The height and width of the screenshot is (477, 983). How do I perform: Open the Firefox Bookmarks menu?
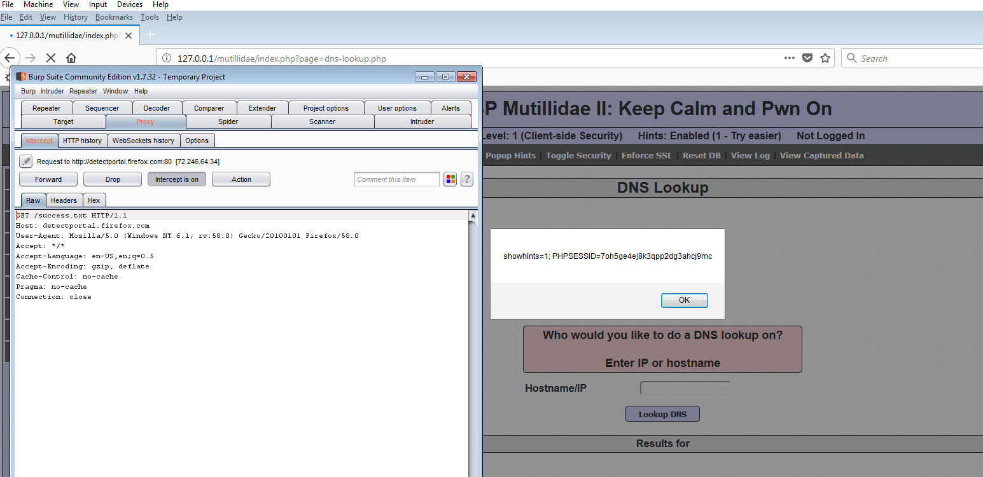click(x=114, y=17)
